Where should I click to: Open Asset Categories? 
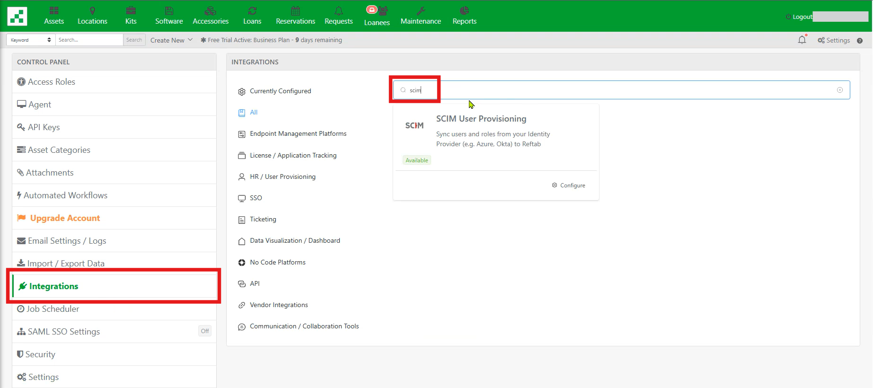(x=114, y=150)
